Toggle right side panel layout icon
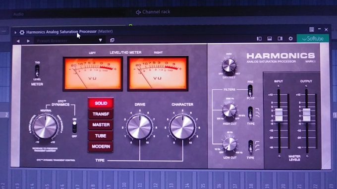337x189 pixels. click(280, 38)
